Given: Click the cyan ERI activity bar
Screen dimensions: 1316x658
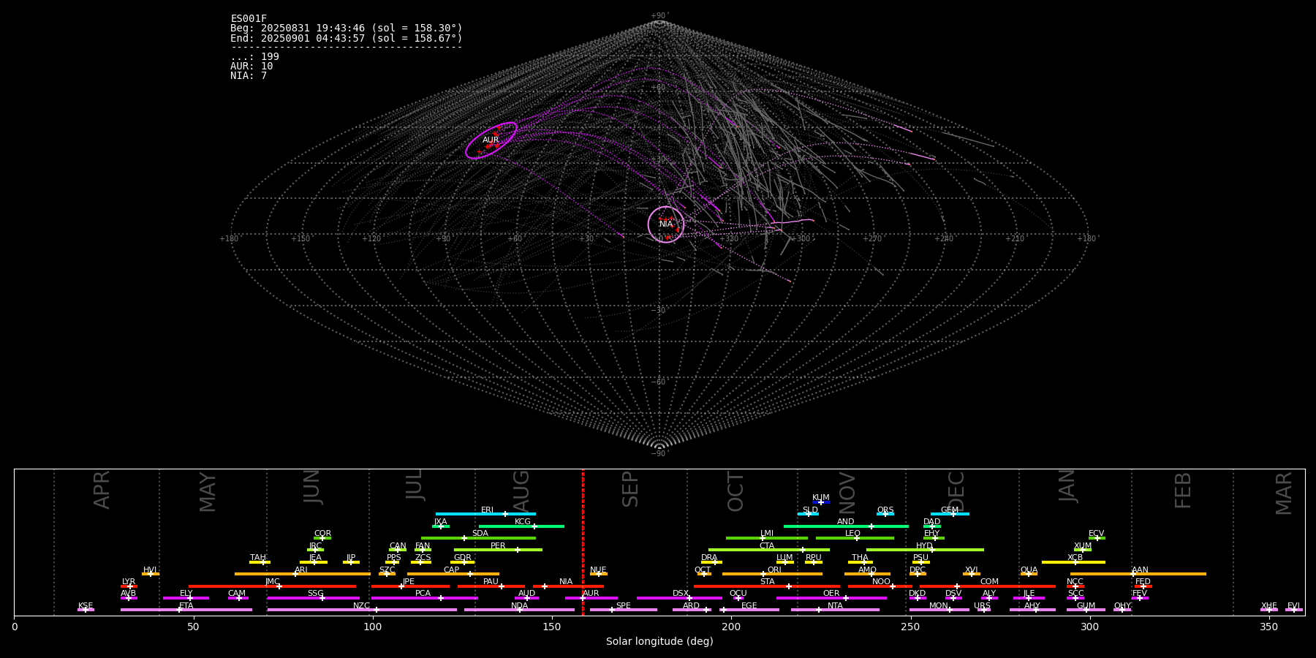Looking at the screenshot, I should tap(485, 514).
